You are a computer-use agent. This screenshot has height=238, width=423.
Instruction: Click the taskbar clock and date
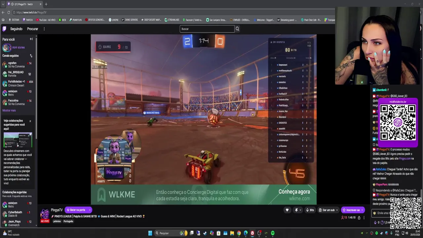point(415,233)
